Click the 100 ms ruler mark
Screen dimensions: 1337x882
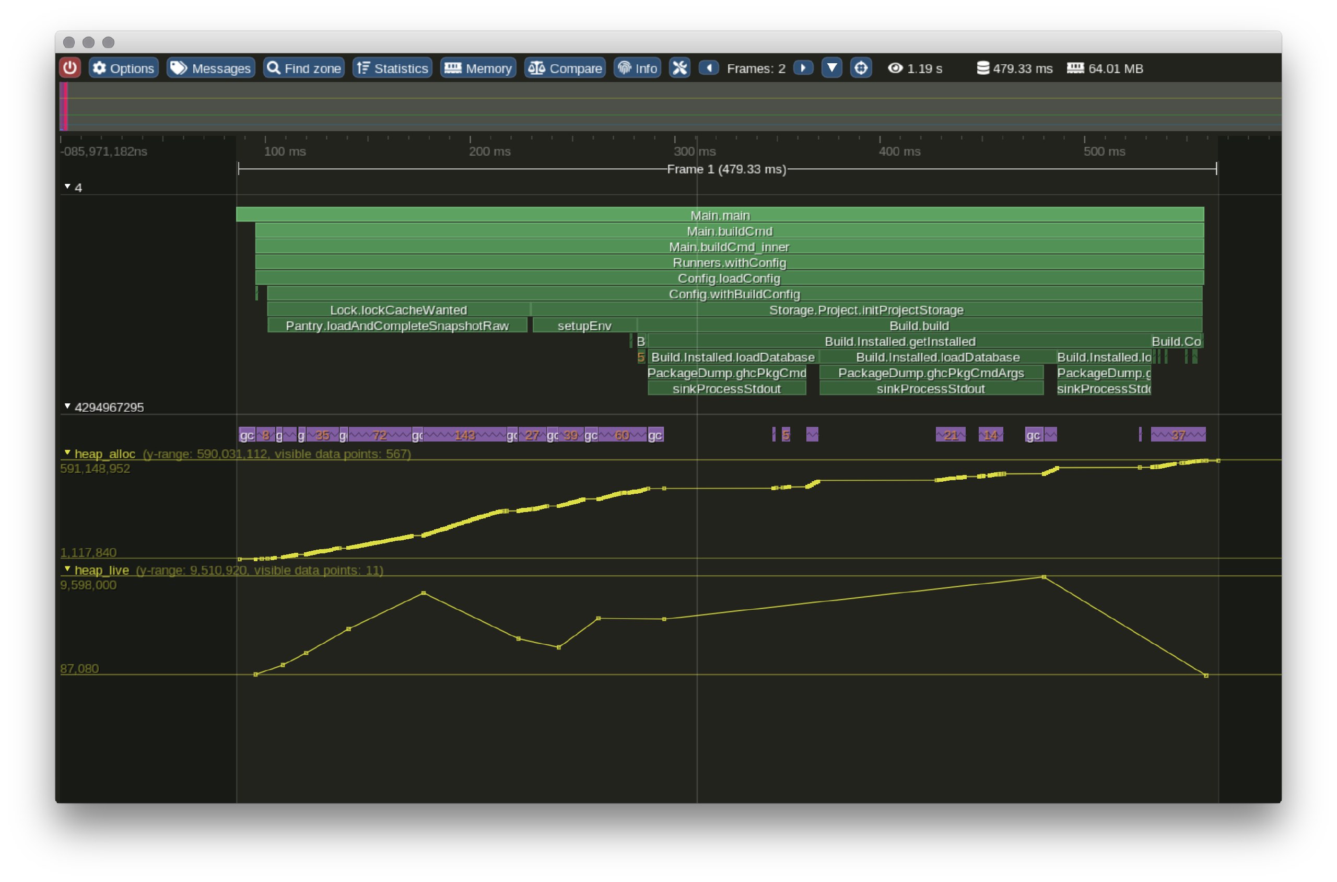285,151
